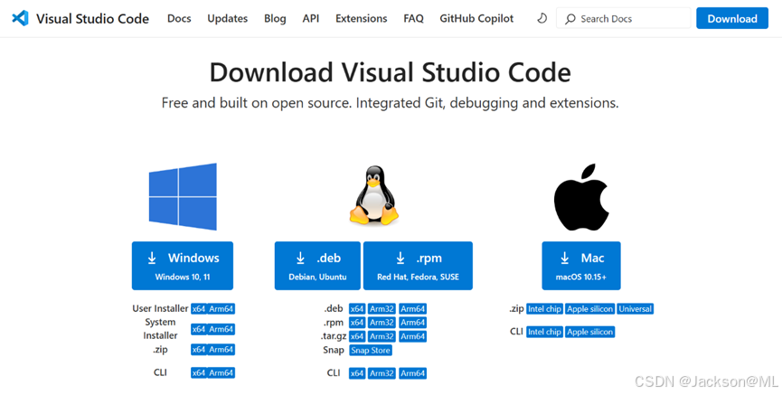782x395 pixels.
Task: Select Mac .zip Apple silicon link
Action: click(x=590, y=309)
